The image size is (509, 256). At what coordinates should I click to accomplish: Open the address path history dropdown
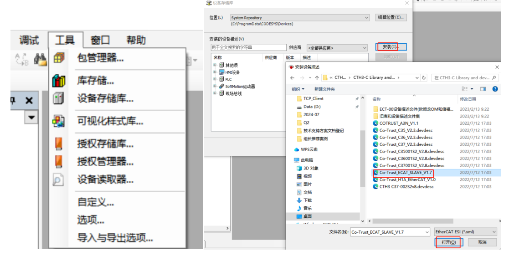(417, 78)
